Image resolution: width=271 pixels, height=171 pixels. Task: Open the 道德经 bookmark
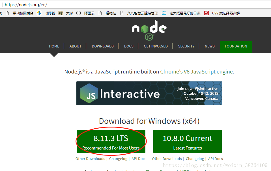point(107,13)
